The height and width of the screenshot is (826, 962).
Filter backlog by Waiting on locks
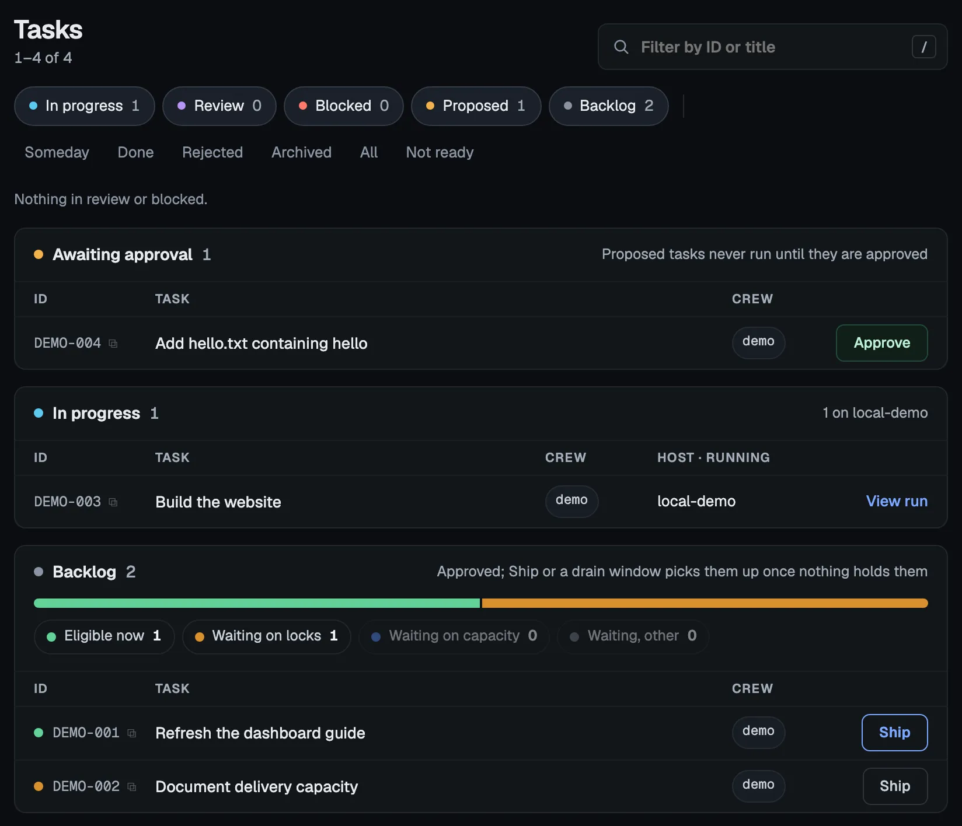click(x=267, y=636)
